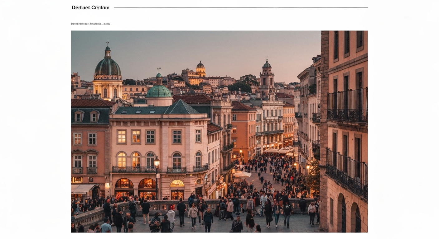Select the shop awning at the bottom left
Viewport: 439px width, 239px height.
tap(82, 189)
